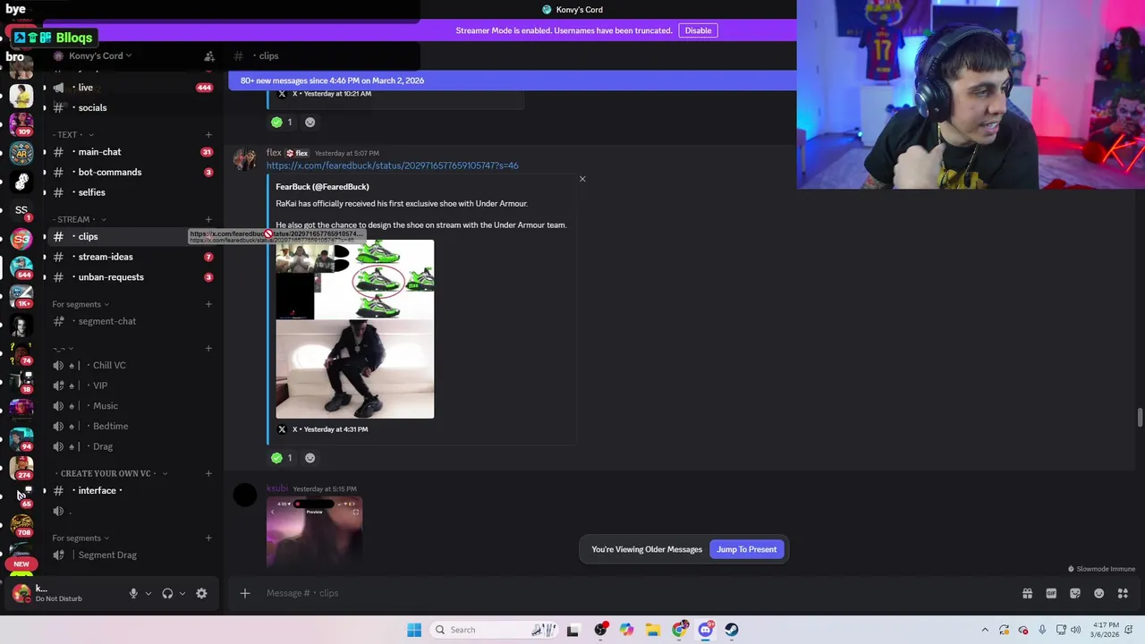Collapse the lower For segments category
1145x644 pixels.
81,538
